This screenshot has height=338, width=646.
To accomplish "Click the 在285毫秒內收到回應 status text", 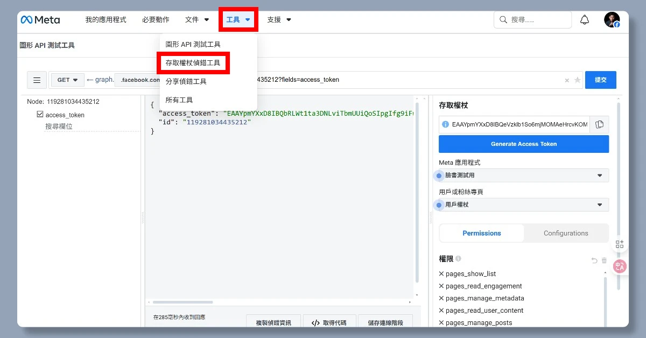I will 179,318.
